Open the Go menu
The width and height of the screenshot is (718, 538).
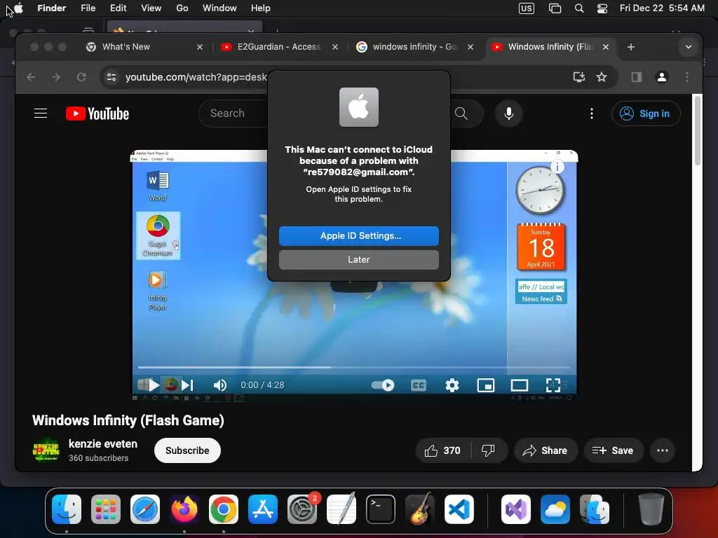pos(182,8)
